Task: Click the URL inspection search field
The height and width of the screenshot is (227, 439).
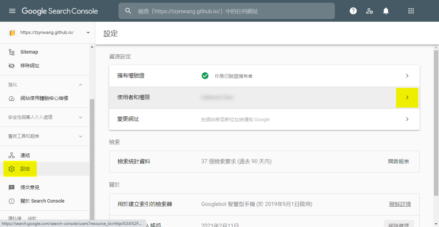Action: click(x=227, y=11)
